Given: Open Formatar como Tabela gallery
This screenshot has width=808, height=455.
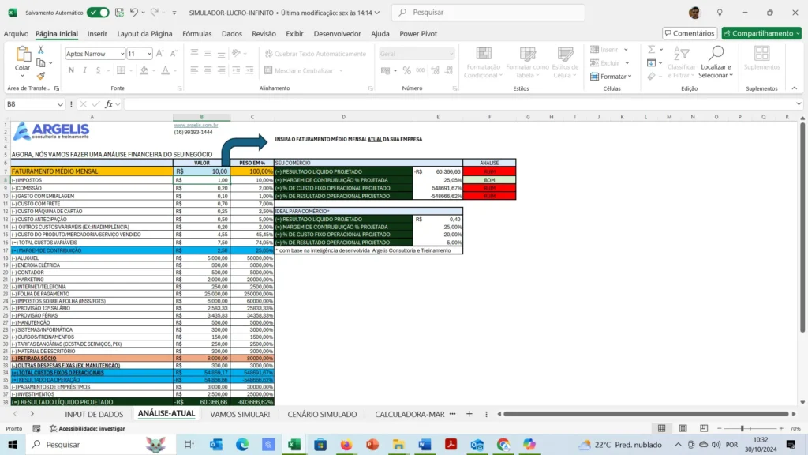Looking at the screenshot, I should tap(527, 62).
